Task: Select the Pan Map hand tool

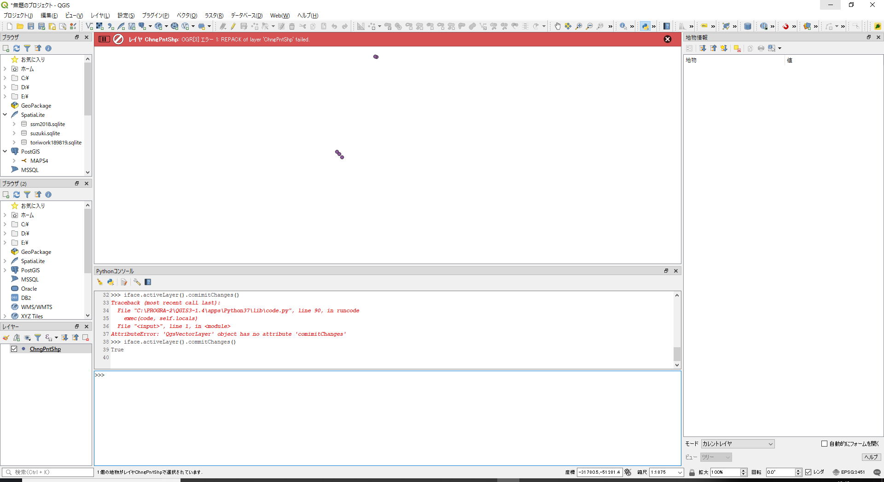Action: (557, 26)
